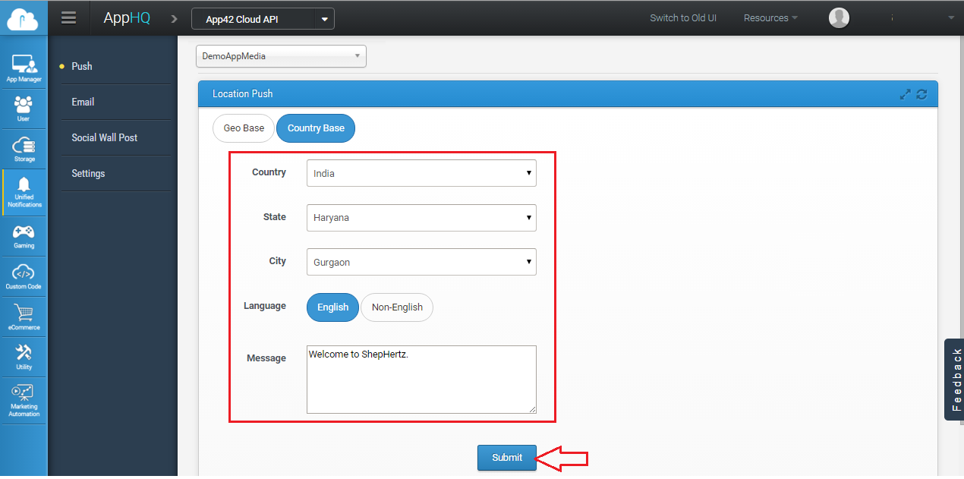Screen dimensions: 964x479
Task: Open the Marketing Automation icon
Action: pos(24,400)
